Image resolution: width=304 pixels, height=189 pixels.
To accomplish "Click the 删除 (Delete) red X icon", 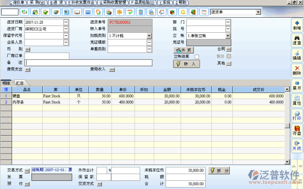I will point(297,70).
